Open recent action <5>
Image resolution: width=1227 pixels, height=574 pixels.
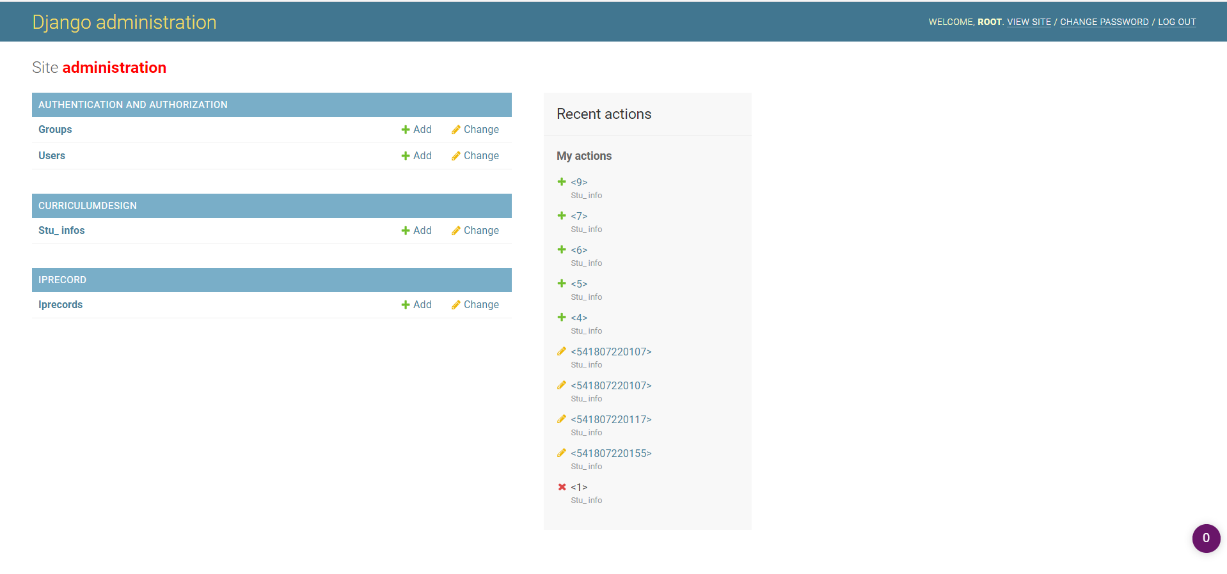pyautogui.click(x=579, y=284)
